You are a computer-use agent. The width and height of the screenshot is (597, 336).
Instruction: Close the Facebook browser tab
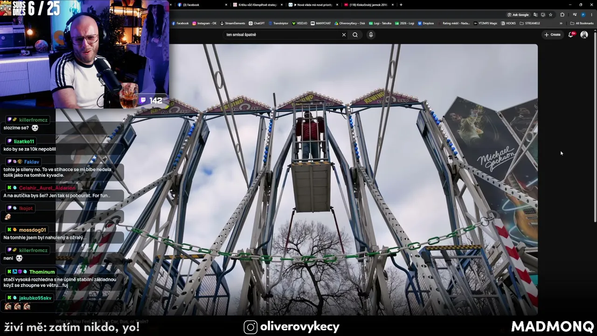(226, 5)
